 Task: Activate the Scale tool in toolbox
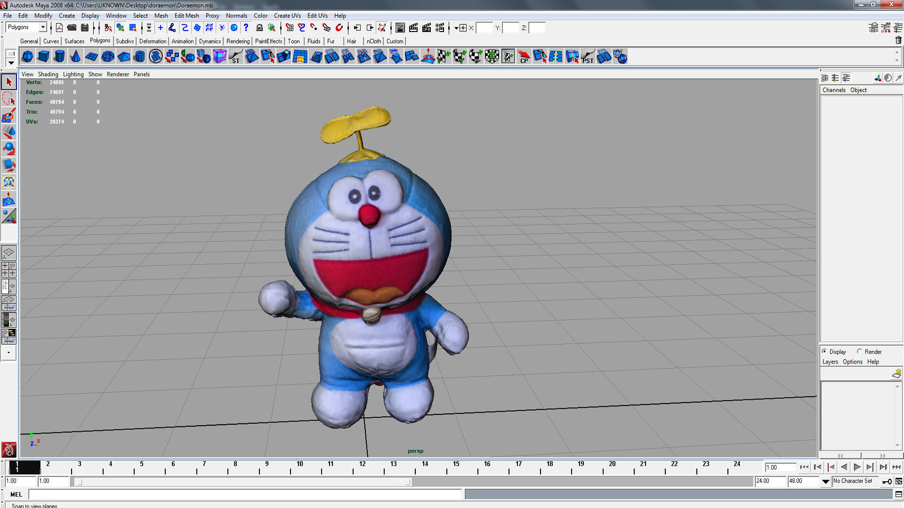tap(9, 166)
